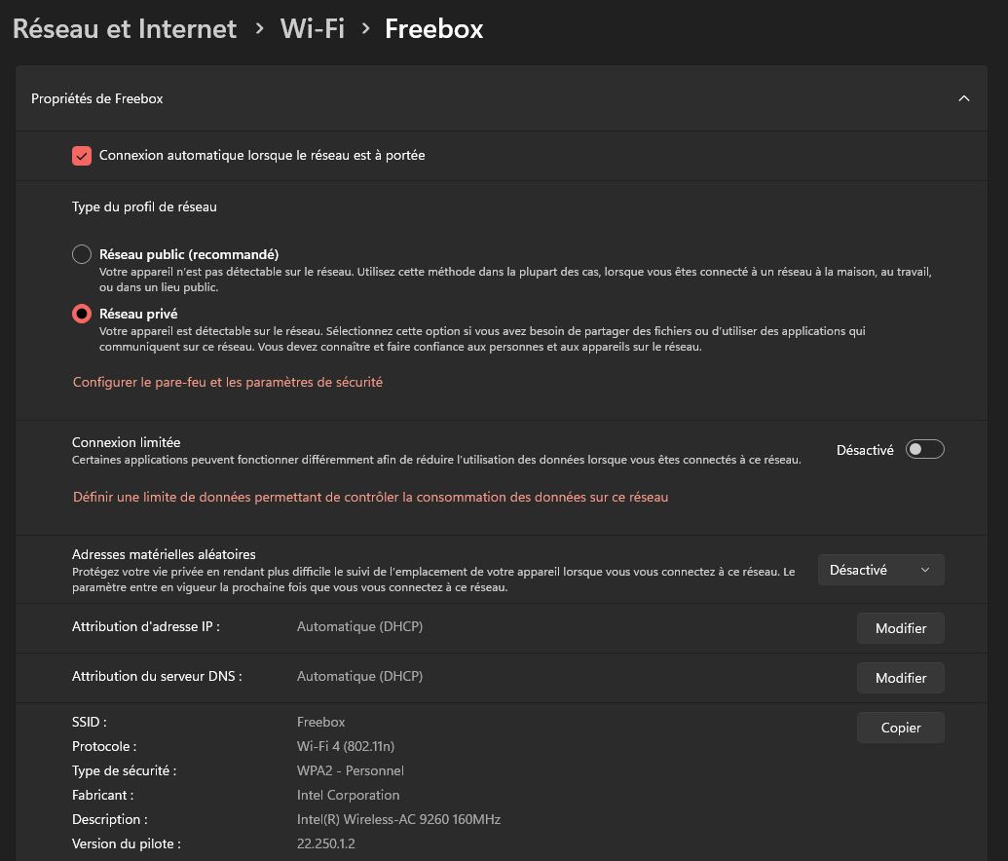The height and width of the screenshot is (861, 1008).
Task: Click the breadcrumb chevron after Wi-Fi
Action: 365,28
